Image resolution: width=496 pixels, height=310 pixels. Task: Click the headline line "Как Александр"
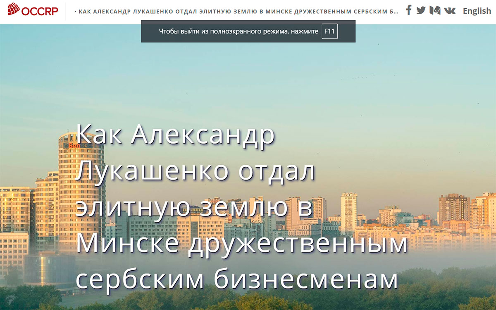175,134
